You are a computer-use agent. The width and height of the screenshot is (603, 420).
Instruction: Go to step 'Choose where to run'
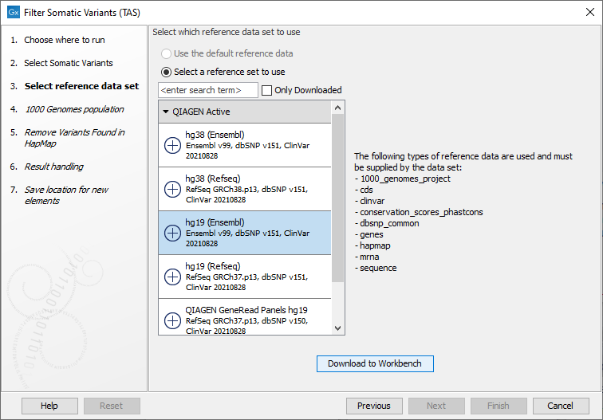click(x=64, y=40)
